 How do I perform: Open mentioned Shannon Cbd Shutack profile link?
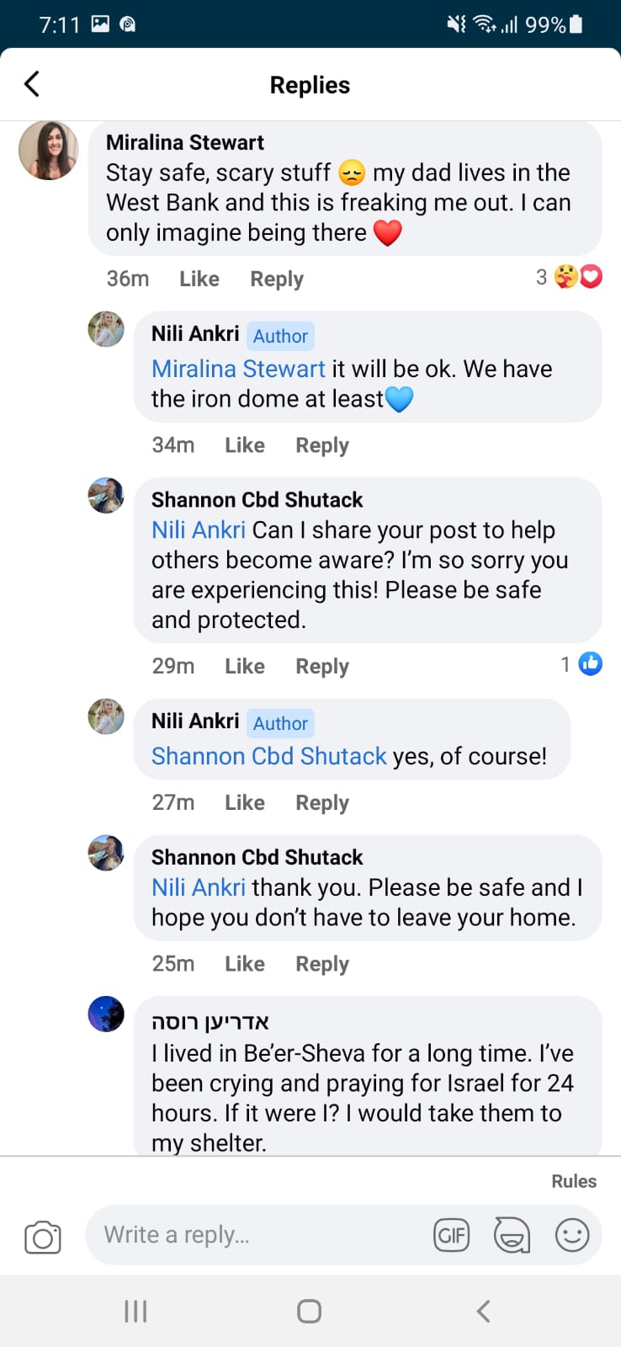click(x=269, y=756)
